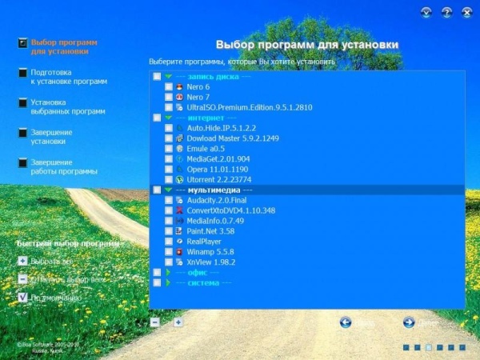
Task: Click the MediaGet icon
Action: click(x=180, y=159)
